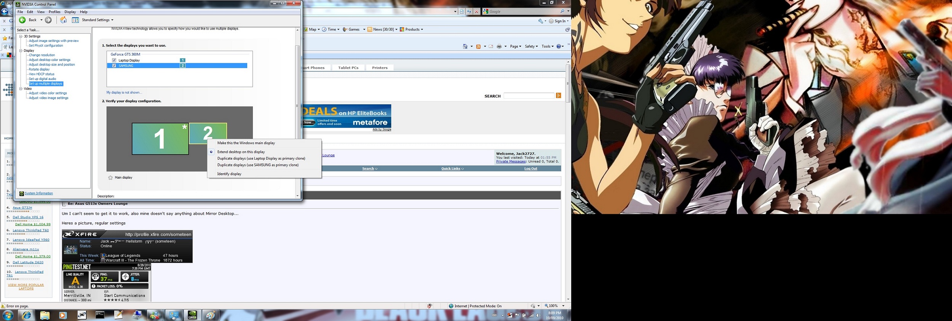
Task: Stop page loading with the red X
Action: [476, 11]
